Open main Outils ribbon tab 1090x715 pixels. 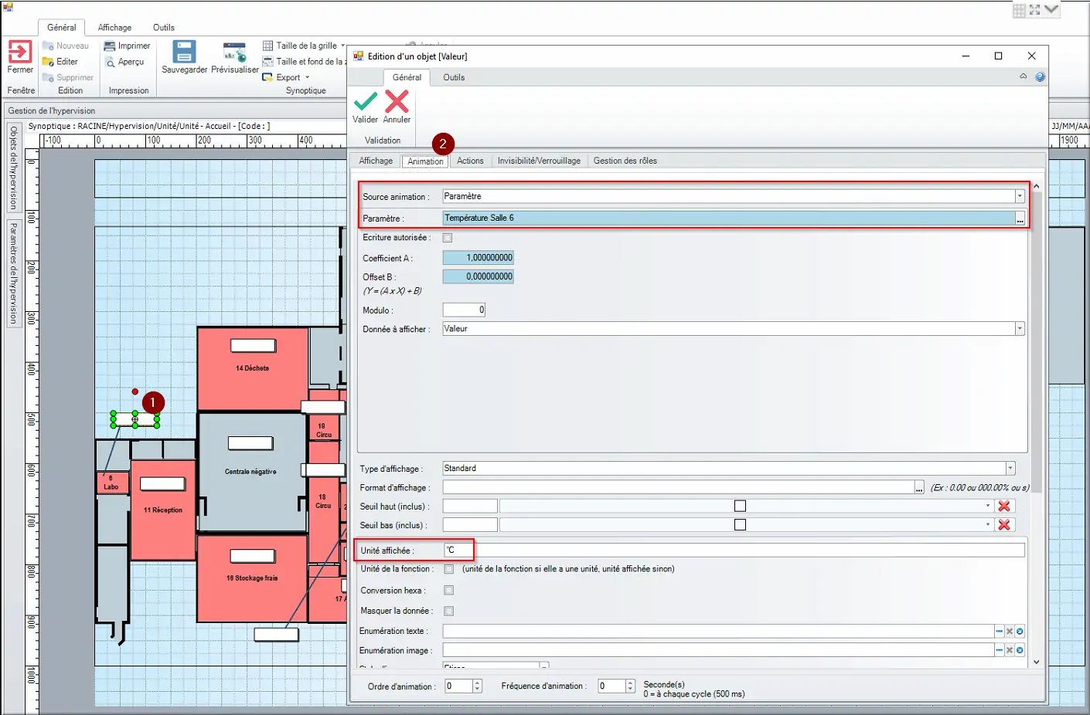pyautogui.click(x=164, y=28)
